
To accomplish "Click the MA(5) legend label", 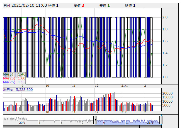I will (x=8, y=74).
